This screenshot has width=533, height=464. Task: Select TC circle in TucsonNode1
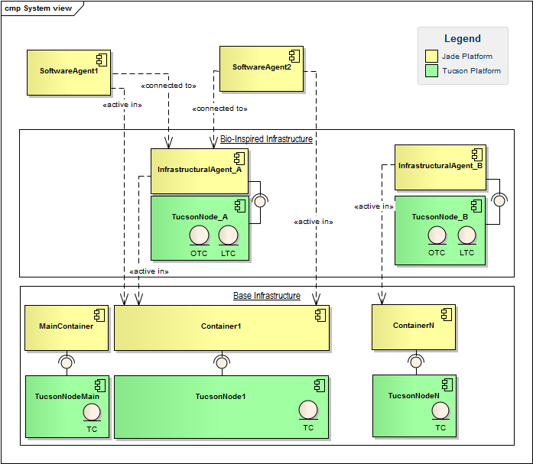(308, 410)
